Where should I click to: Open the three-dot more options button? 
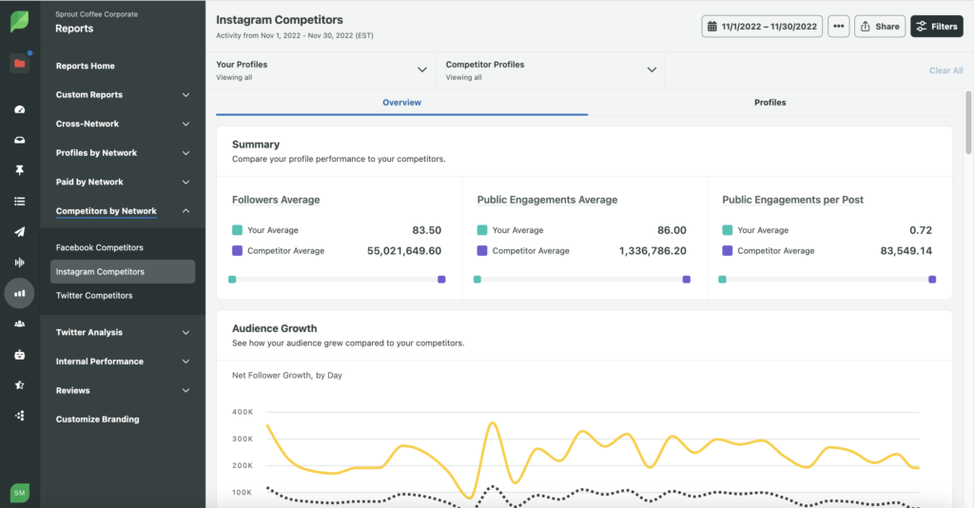coord(839,26)
